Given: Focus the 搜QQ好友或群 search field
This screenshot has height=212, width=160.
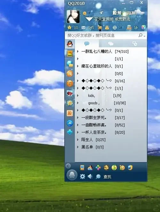Looking at the screenshot, I should tap(102, 35).
